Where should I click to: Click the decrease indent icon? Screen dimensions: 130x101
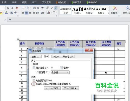tap(34, 8)
